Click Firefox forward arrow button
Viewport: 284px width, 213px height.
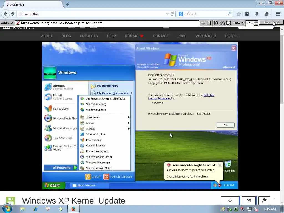[13, 14]
